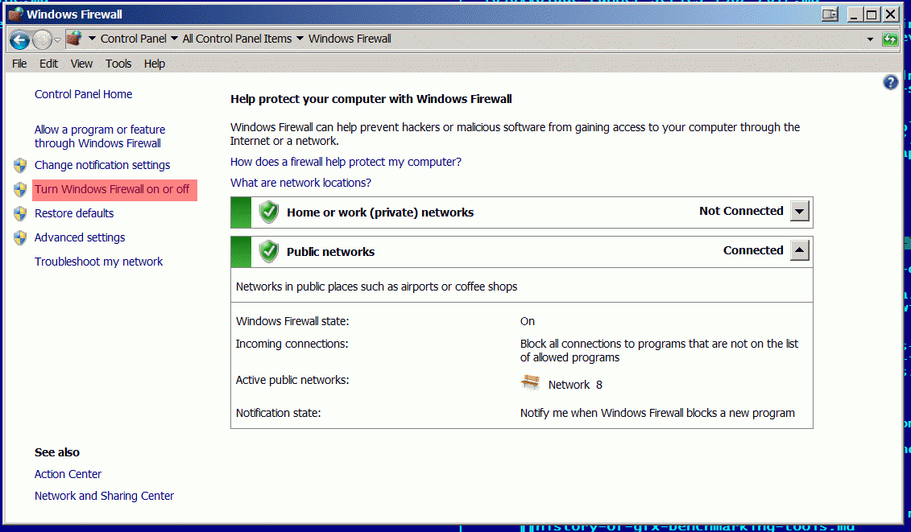Maximize the Windows Firewall window

point(871,14)
